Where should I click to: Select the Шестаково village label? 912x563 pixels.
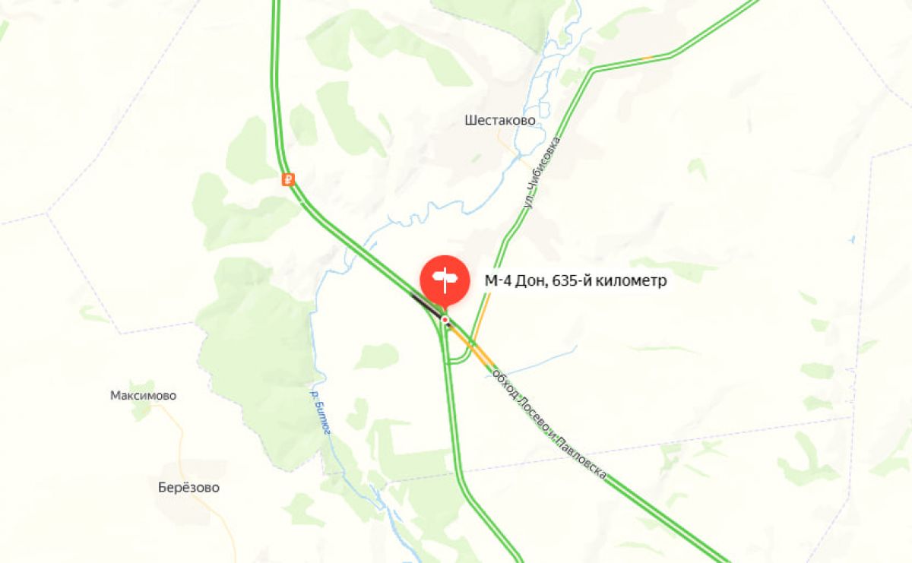(x=500, y=120)
